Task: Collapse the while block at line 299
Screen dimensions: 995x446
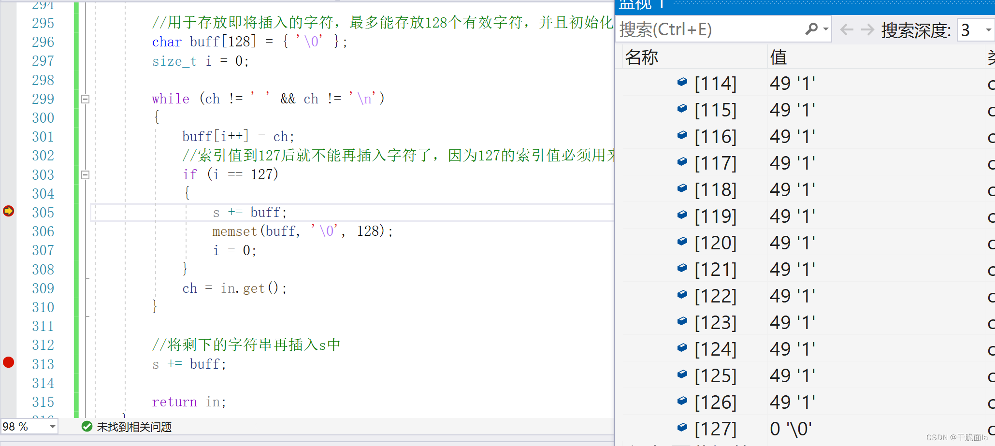Action: [86, 99]
